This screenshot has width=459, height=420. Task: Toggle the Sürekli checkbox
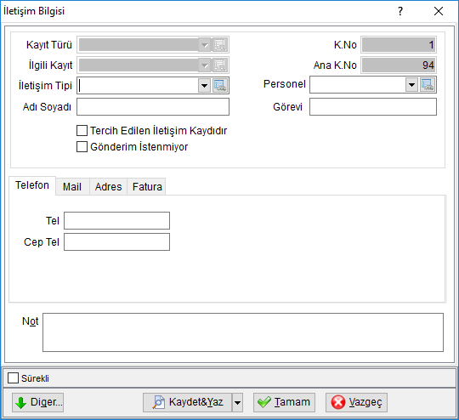point(13,377)
